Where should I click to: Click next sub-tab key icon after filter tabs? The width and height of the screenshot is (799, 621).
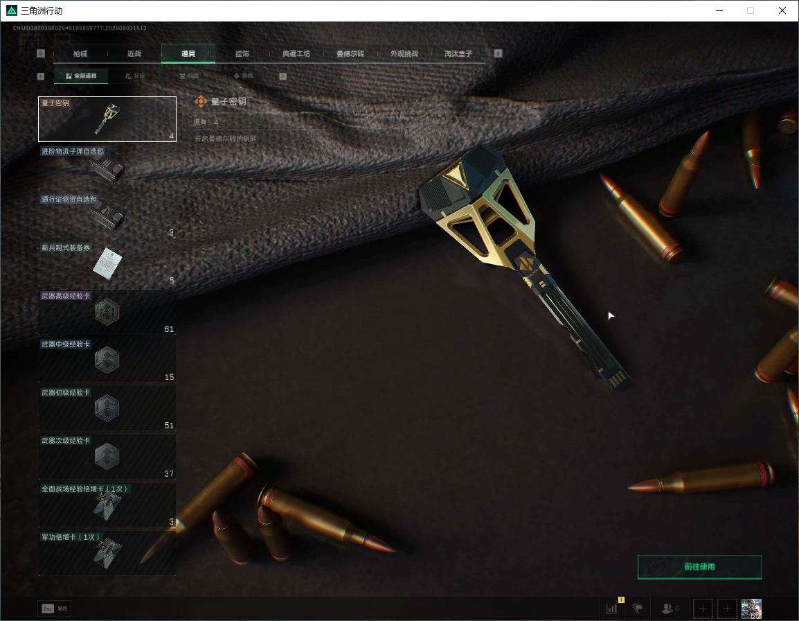click(282, 76)
